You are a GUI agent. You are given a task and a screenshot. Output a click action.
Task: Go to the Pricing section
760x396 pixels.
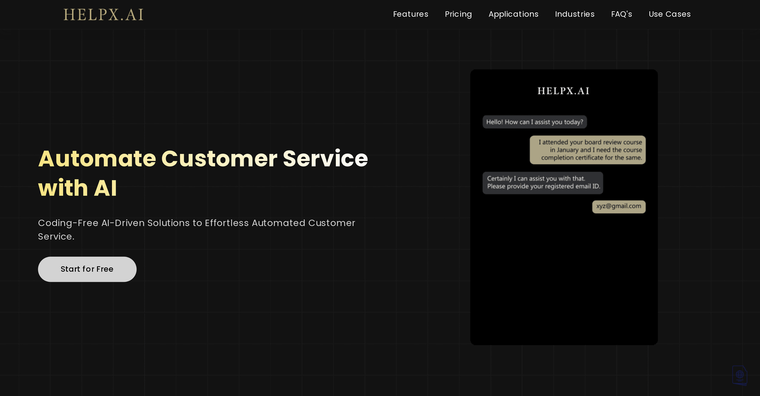[x=458, y=14]
